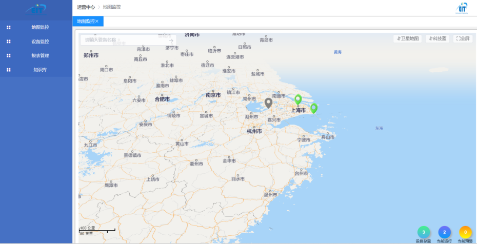Enter fullscreen with the 全屏 button
The width and height of the screenshot is (477, 244).
pos(463,38)
